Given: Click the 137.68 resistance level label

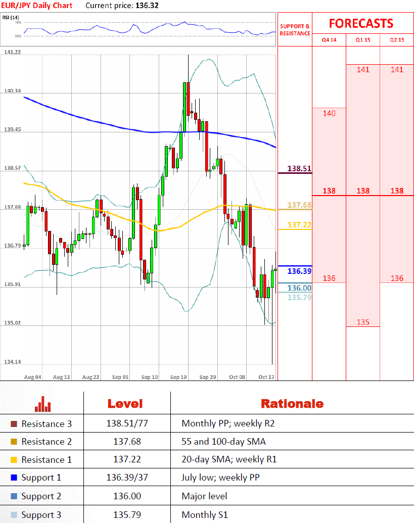Looking at the screenshot, I should coord(299,205).
